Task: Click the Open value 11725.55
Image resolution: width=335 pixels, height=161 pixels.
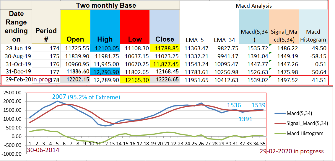Action: click(x=75, y=48)
